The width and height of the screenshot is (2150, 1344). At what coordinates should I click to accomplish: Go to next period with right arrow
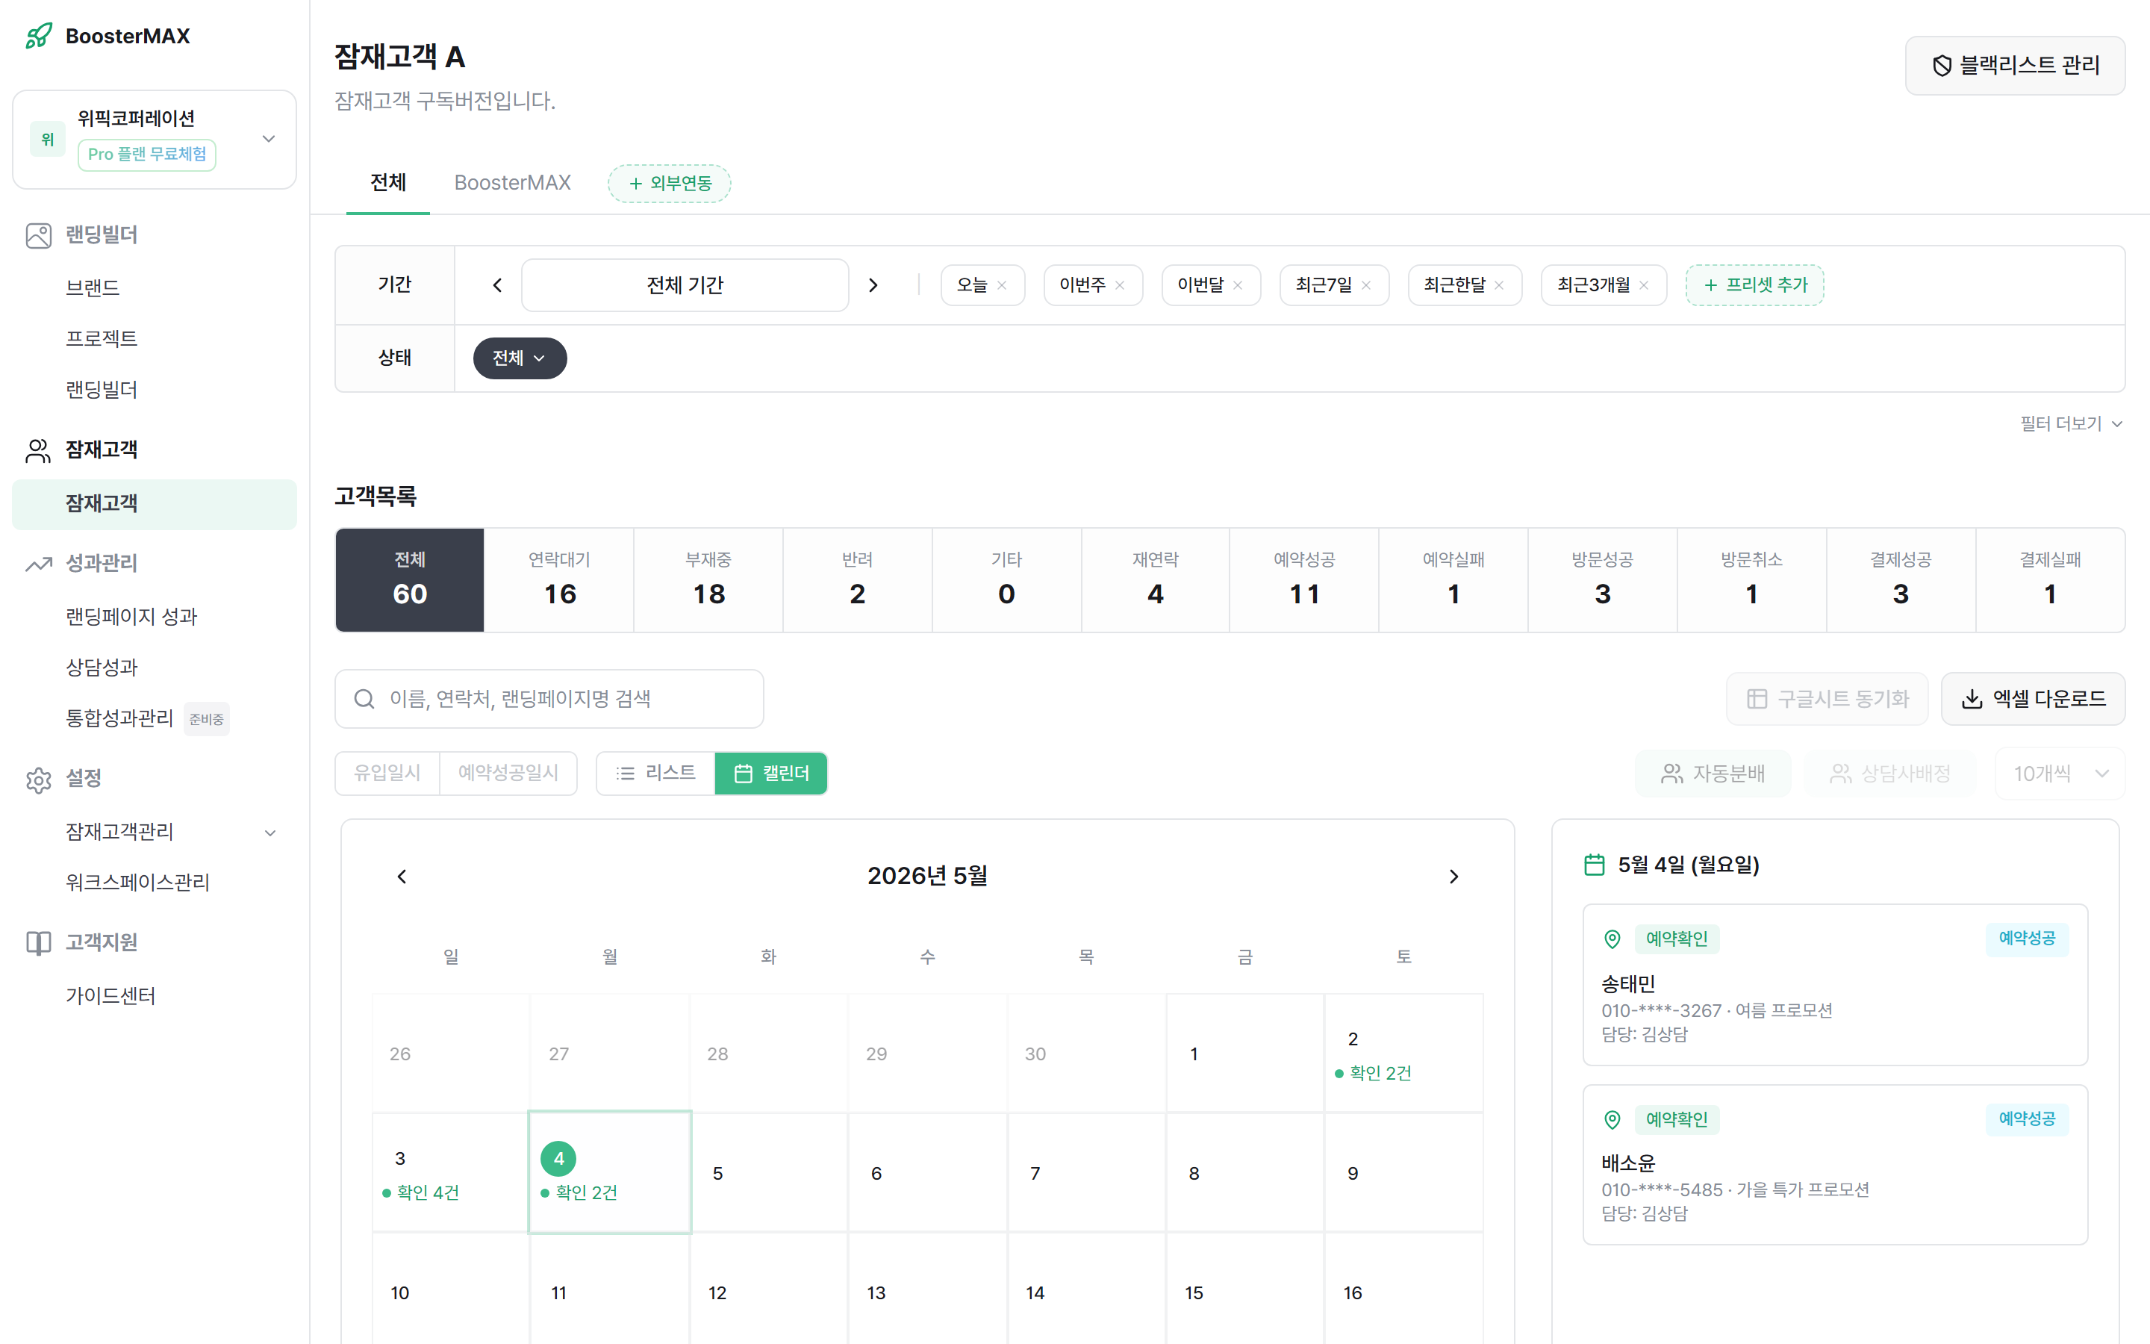coord(873,285)
